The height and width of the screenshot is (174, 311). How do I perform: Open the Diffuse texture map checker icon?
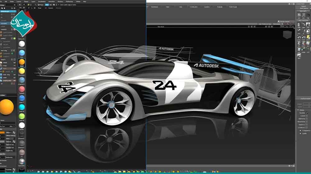click(14, 132)
